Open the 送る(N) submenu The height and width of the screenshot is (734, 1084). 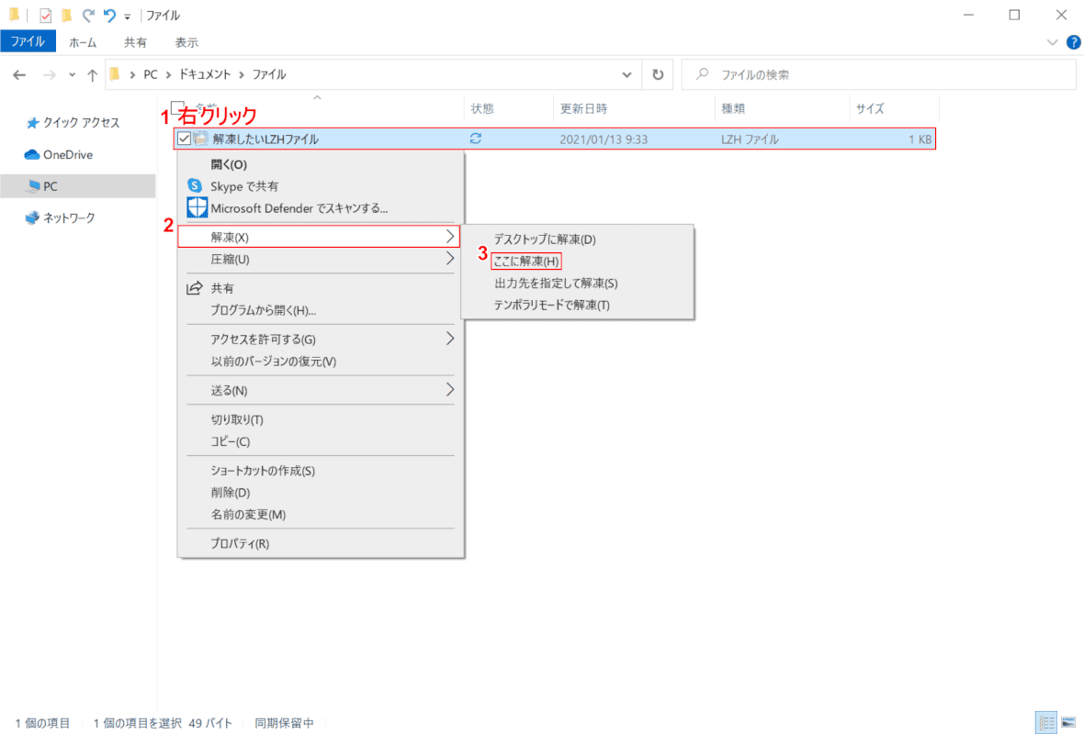pyautogui.click(x=321, y=390)
